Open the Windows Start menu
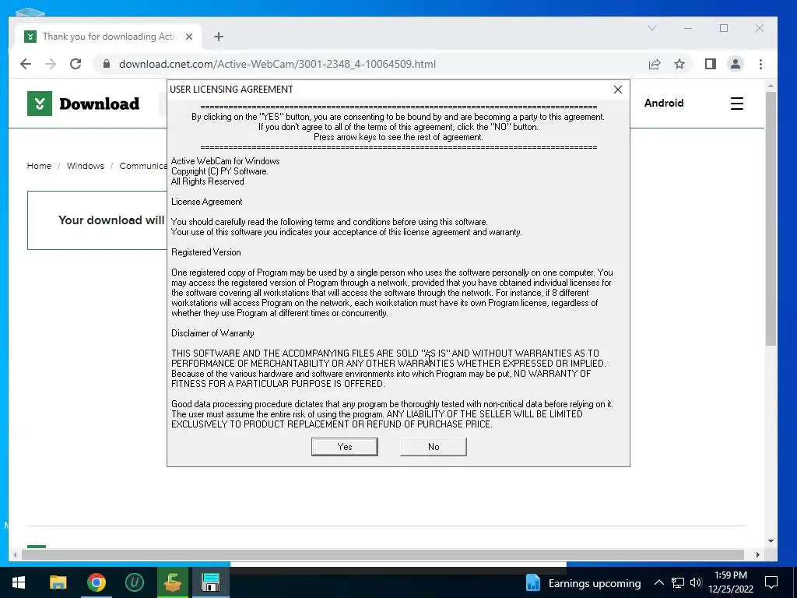Image resolution: width=797 pixels, height=598 pixels. (19, 582)
